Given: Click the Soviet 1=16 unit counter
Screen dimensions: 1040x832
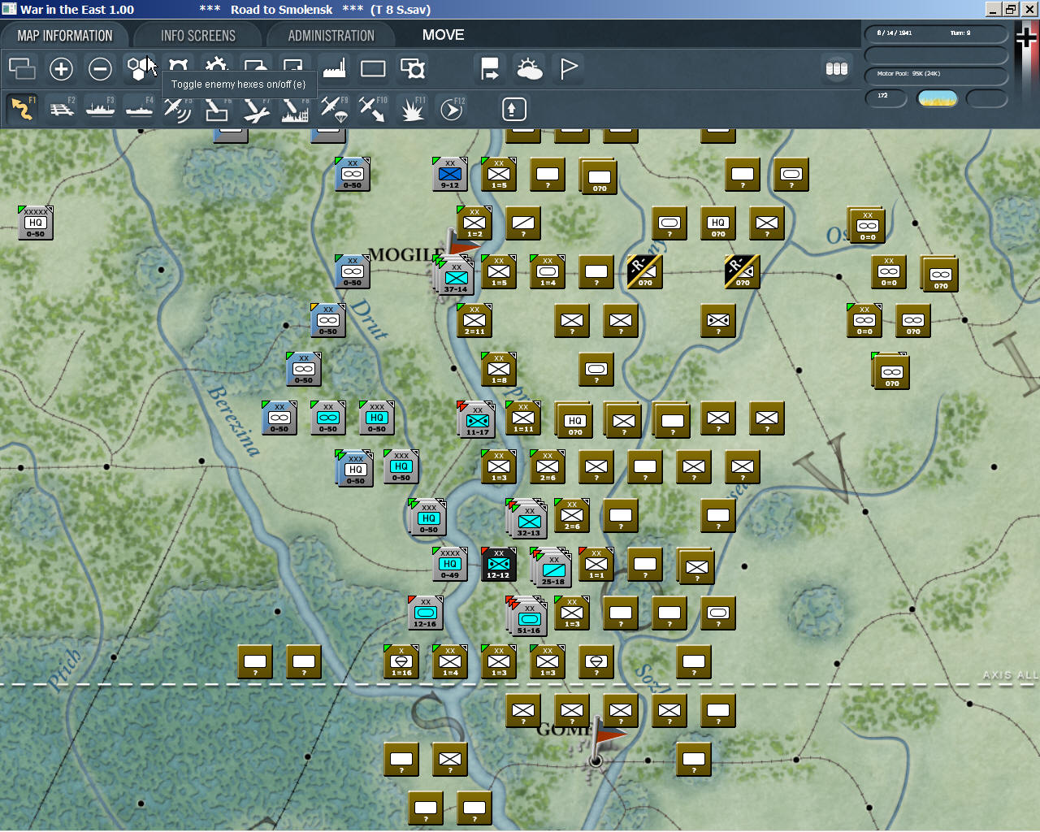Looking at the screenshot, I should click(x=401, y=661).
